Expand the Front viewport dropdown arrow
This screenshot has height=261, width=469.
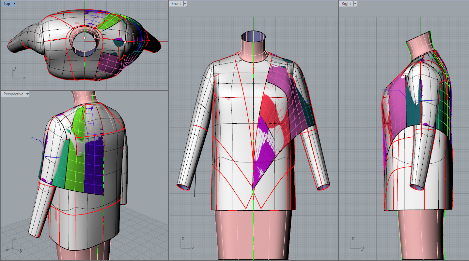click(x=185, y=4)
